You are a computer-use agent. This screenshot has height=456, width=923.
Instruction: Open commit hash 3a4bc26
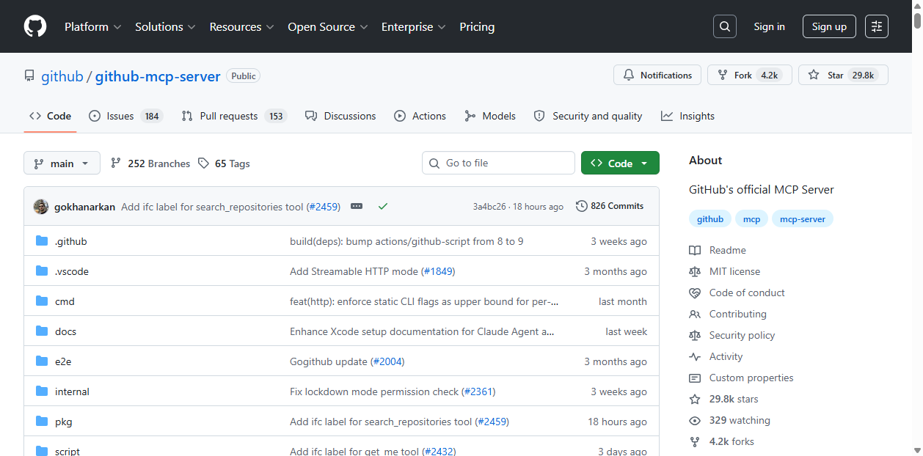click(489, 207)
